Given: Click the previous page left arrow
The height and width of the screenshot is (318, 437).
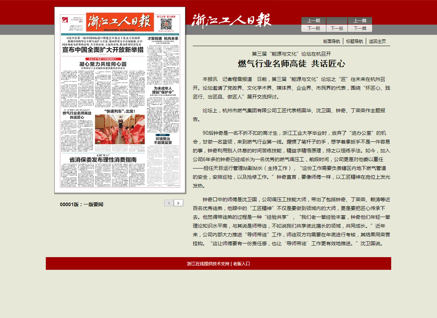Looking at the screenshot, I should coord(169,203).
